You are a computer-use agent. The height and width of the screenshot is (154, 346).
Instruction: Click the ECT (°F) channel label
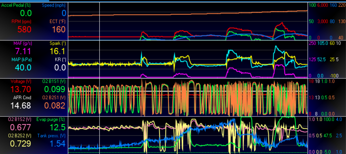point(57,21)
